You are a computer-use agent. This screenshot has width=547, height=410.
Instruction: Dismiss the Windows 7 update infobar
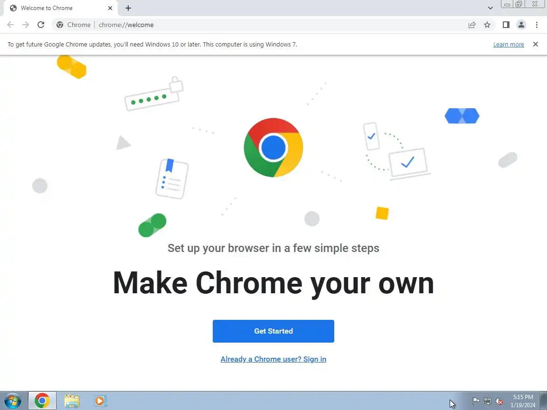point(536,44)
